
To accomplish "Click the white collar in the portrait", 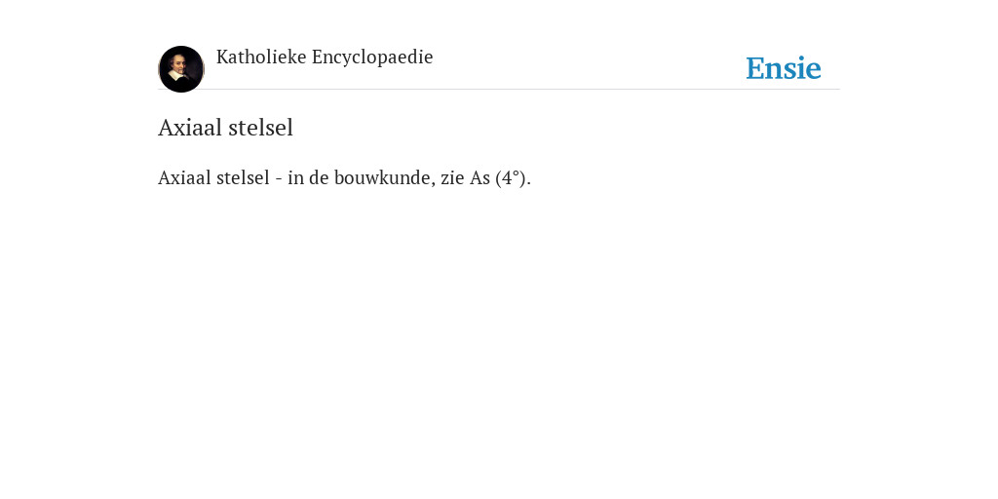I will tap(179, 76).
